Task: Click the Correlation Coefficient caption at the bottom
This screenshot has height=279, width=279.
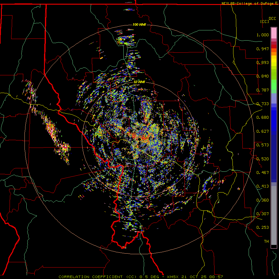Action: click(x=141, y=277)
